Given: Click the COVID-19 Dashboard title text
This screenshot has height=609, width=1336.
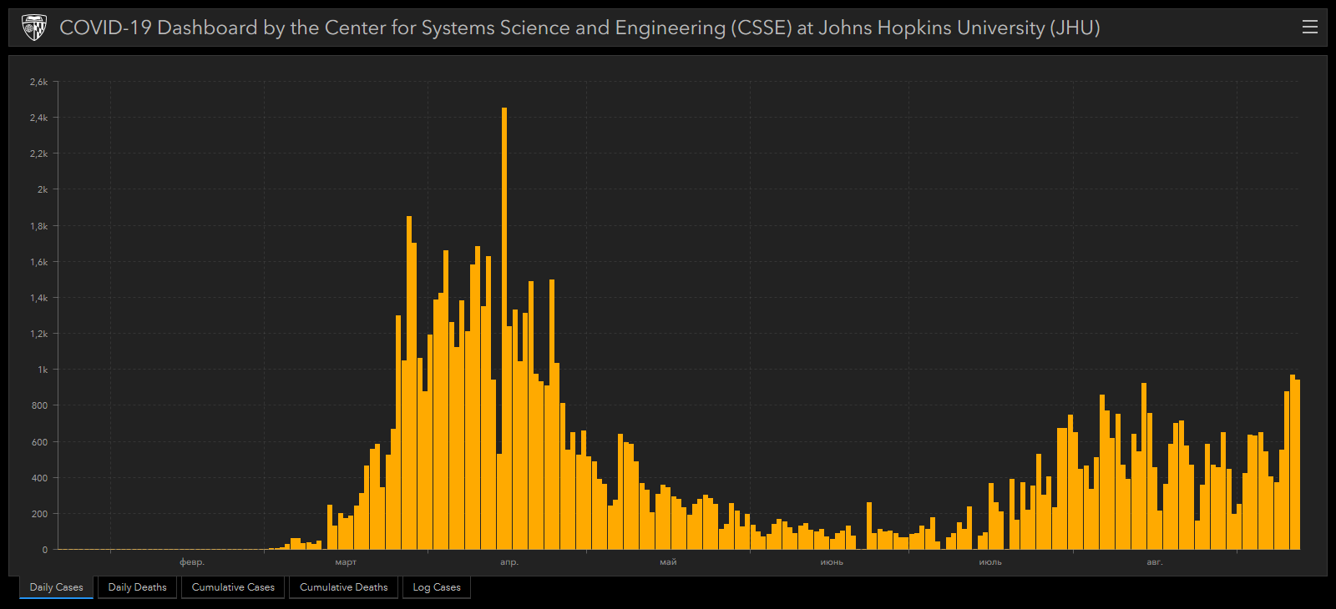Looking at the screenshot, I should tap(579, 28).
